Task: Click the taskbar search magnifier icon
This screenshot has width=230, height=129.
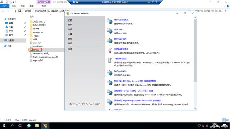Action: (12, 126)
